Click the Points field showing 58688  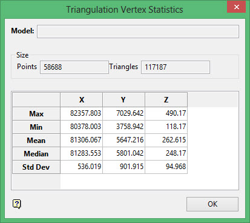(74, 67)
